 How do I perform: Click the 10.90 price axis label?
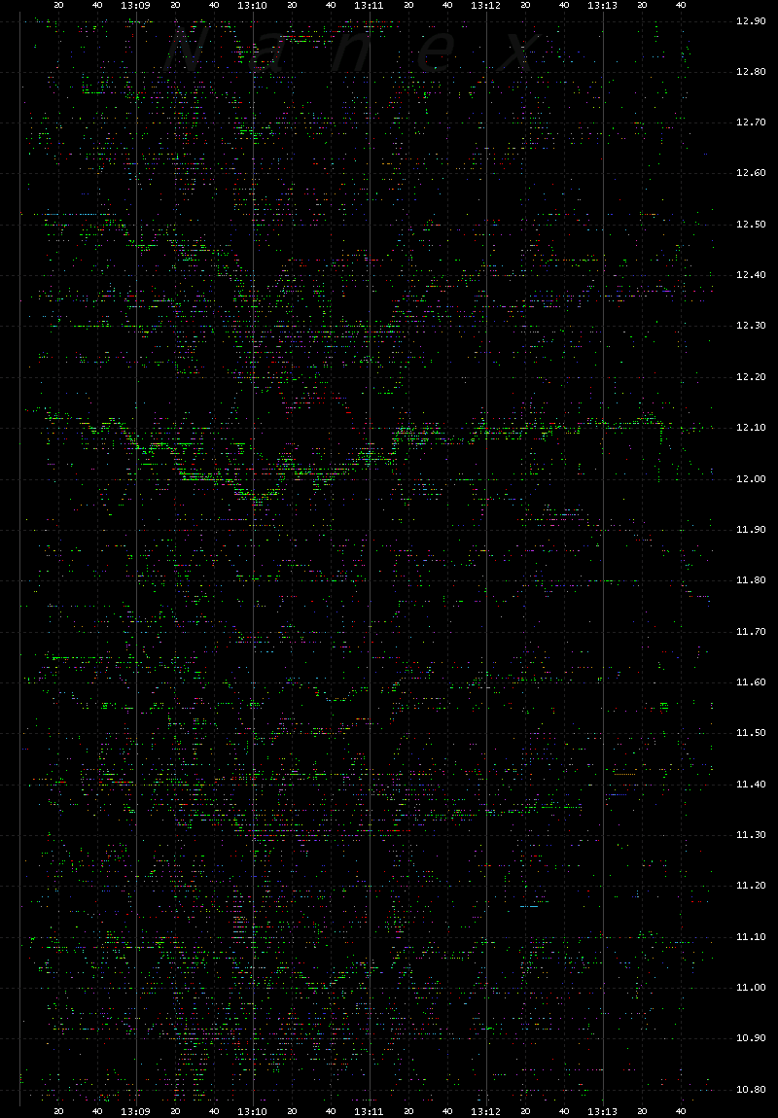(x=750, y=1038)
